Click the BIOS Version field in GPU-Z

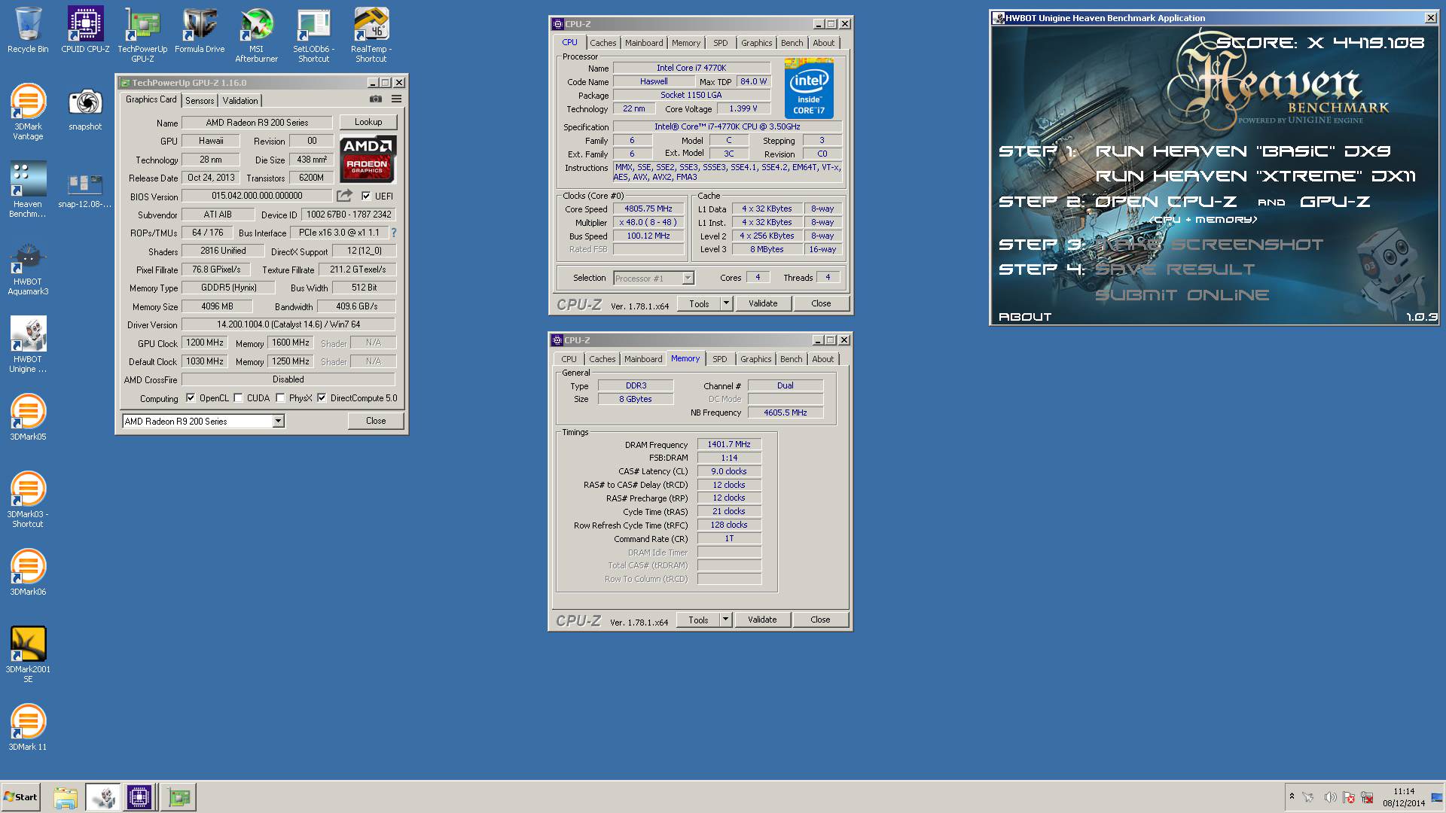click(x=257, y=196)
